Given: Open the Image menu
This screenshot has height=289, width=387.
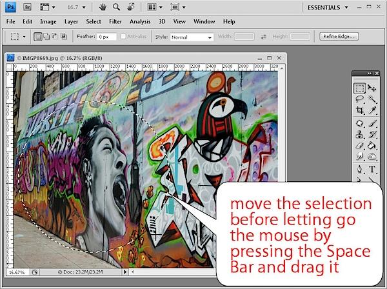Looking at the screenshot, I should 48,22.
